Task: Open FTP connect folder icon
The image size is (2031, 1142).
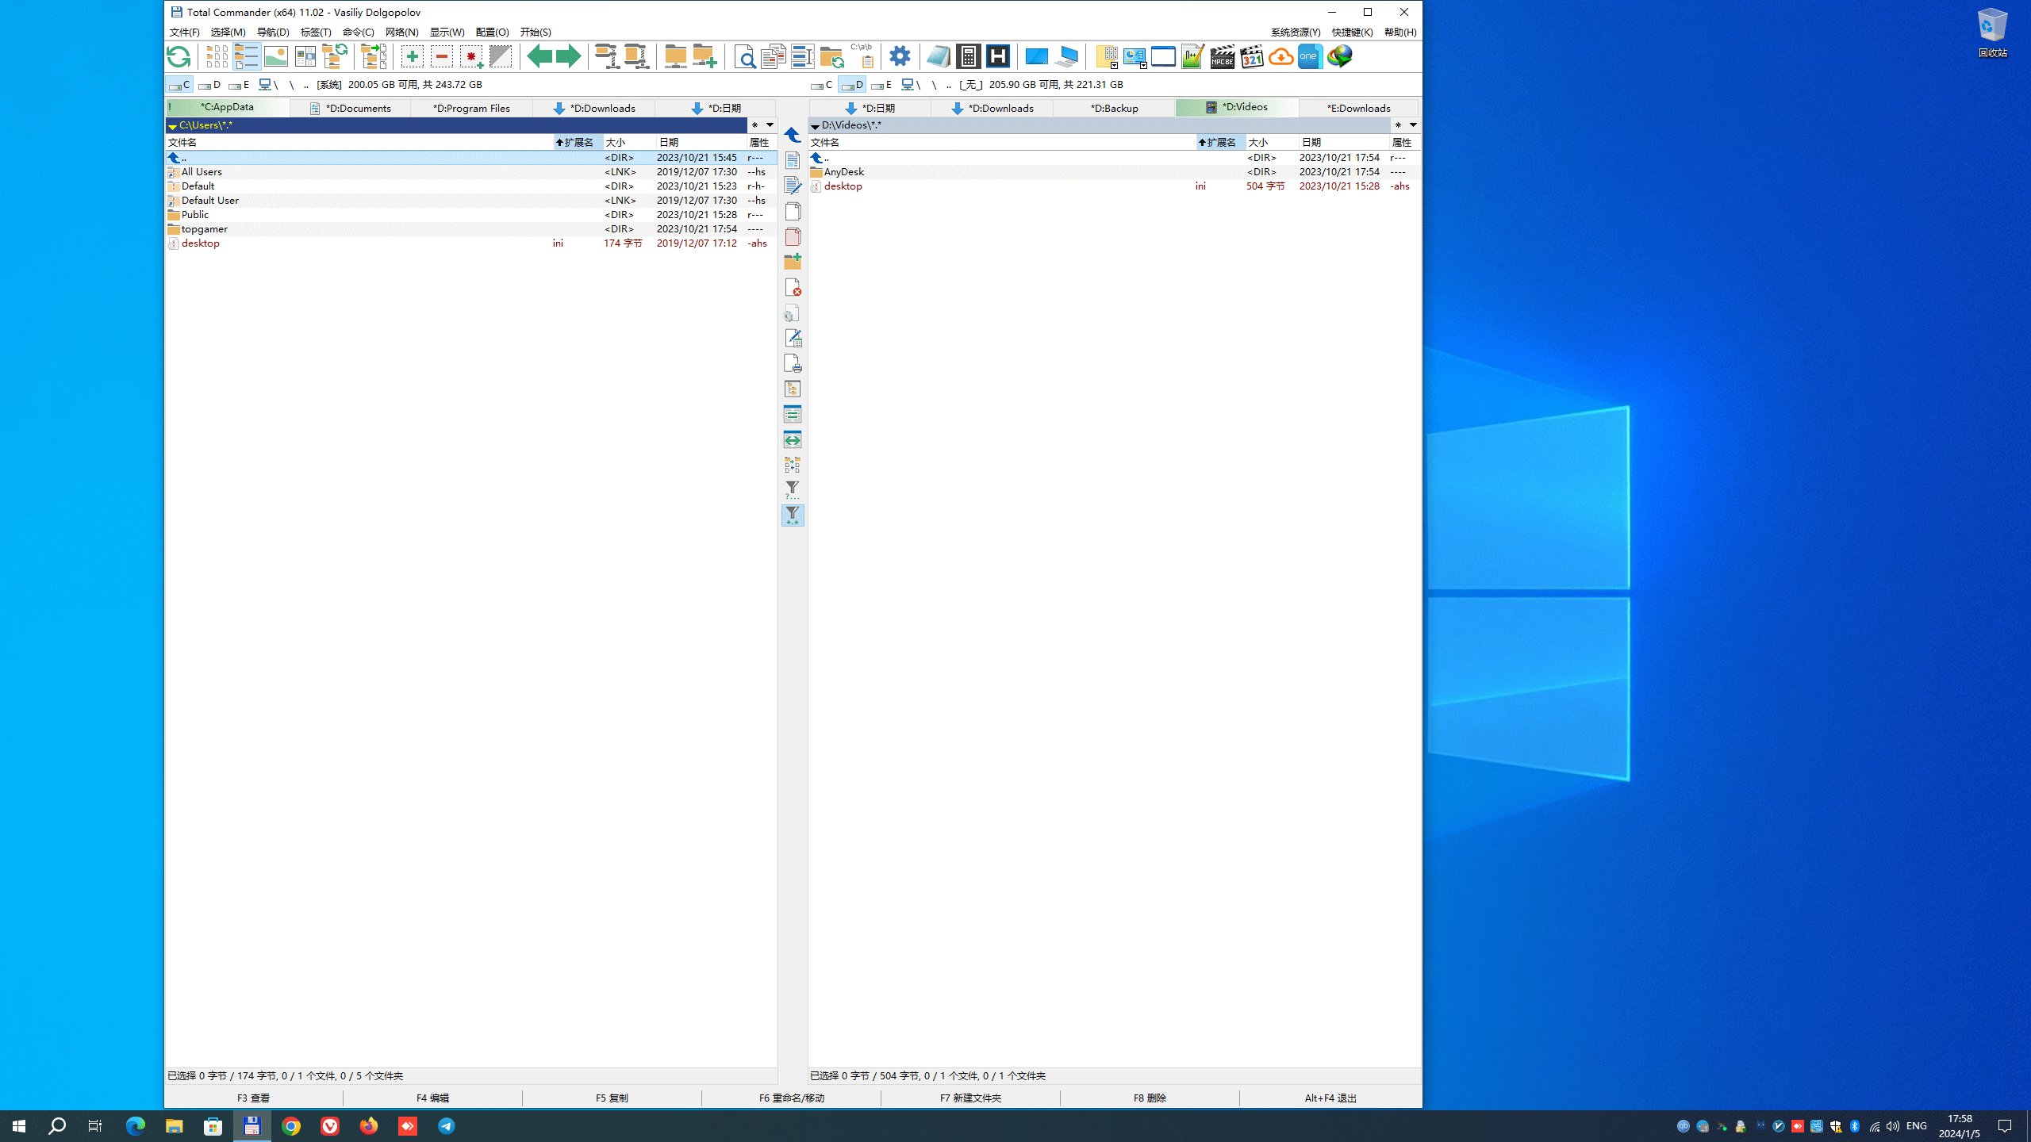Action: coord(675,56)
